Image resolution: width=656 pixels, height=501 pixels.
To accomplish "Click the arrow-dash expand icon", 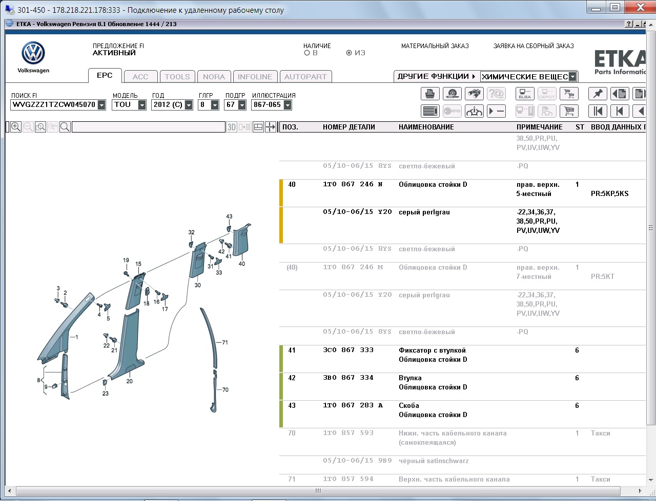I will point(497,111).
